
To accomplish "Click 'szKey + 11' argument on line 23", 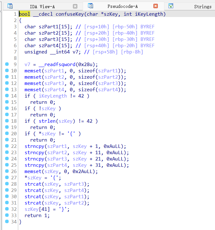I will [x=87, y=153].
